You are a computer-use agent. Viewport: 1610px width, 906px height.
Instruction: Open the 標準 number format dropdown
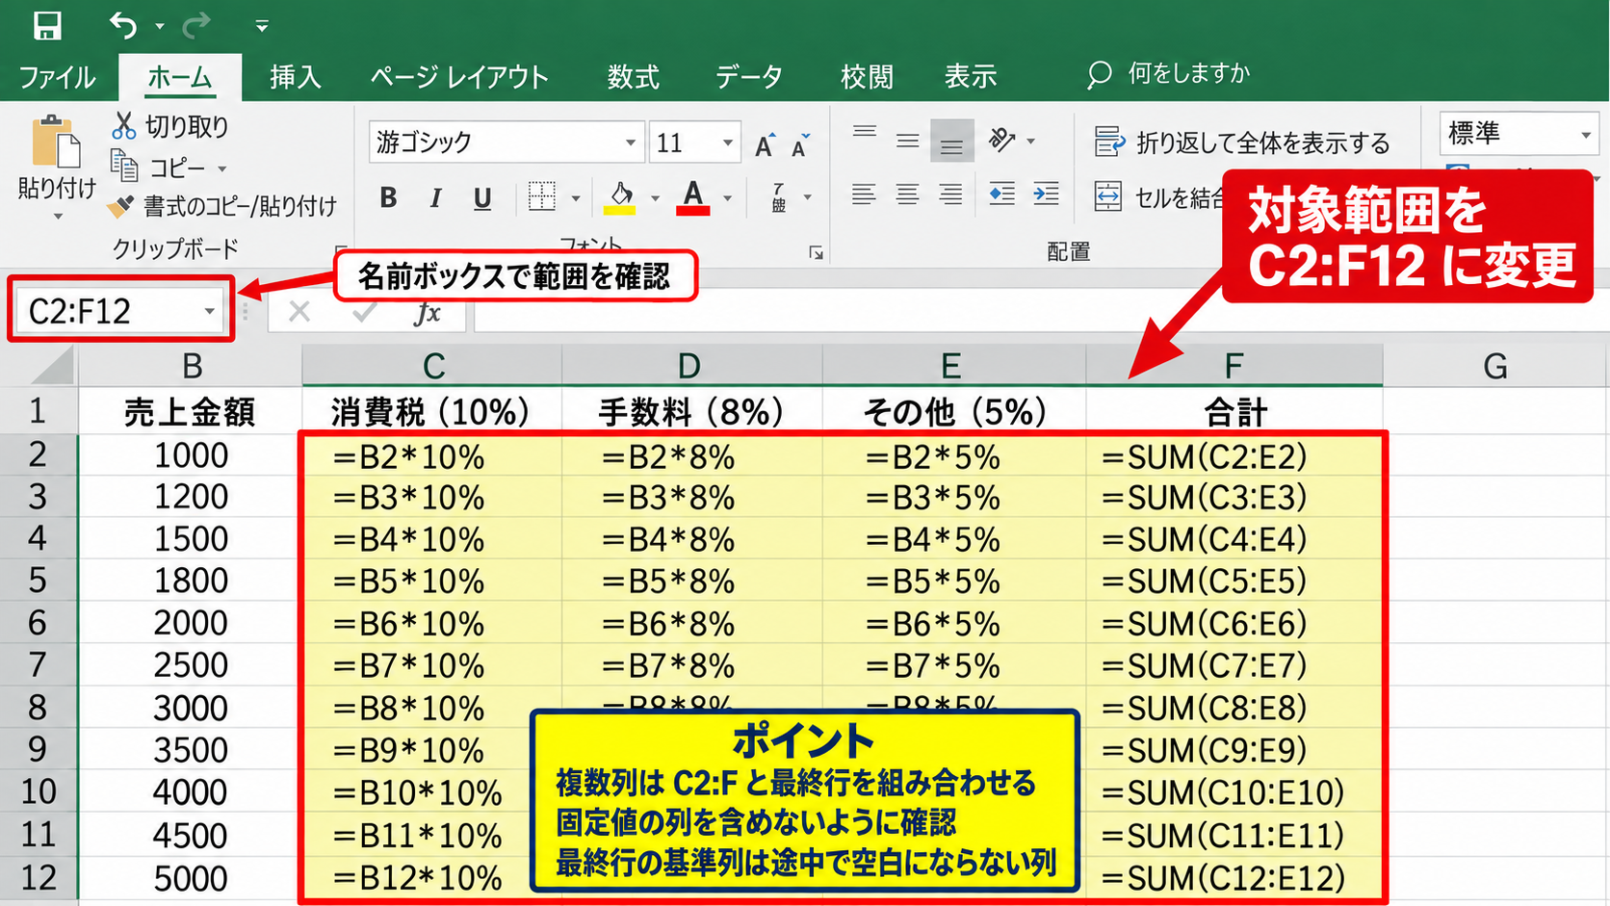1586,135
